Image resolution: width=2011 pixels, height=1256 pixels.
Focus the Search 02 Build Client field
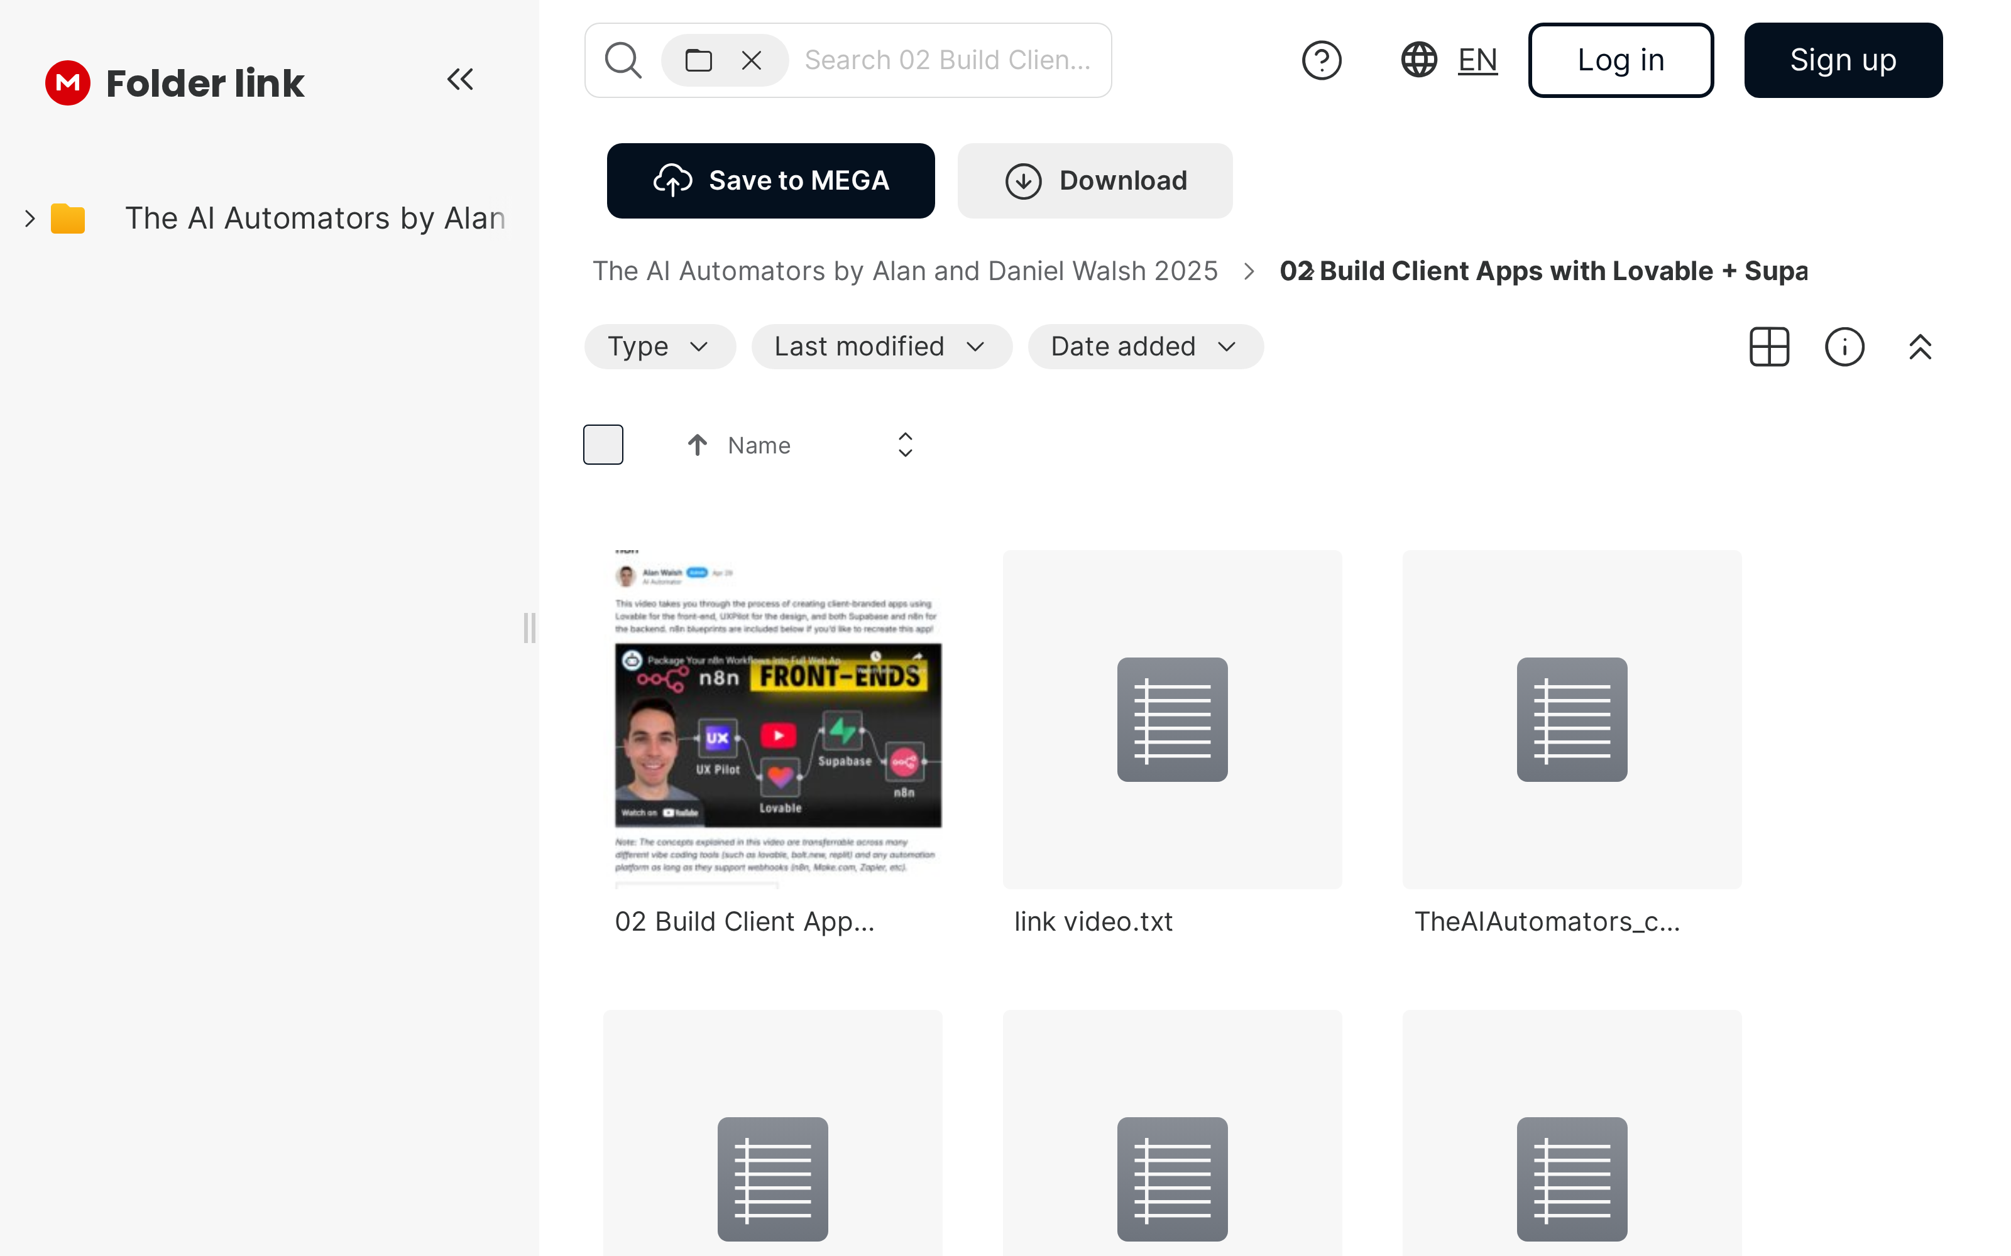[x=947, y=61]
